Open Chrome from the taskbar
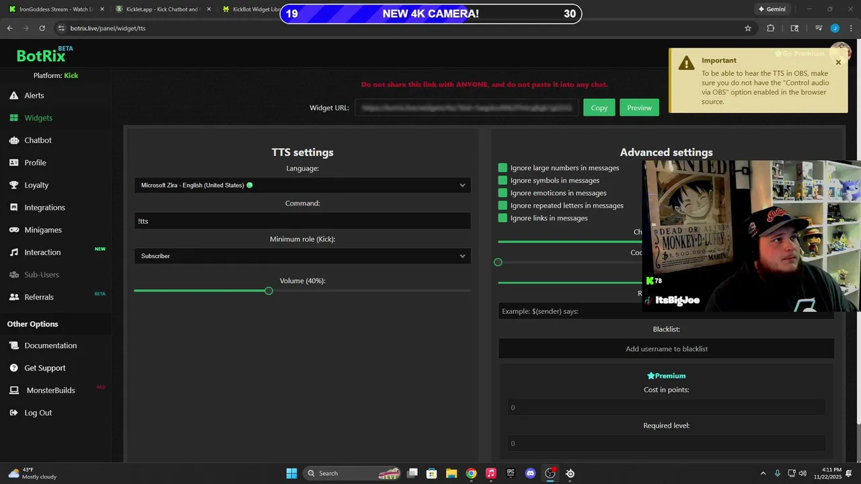The width and height of the screenshot is (861, 484). click(x=471, y=473)
